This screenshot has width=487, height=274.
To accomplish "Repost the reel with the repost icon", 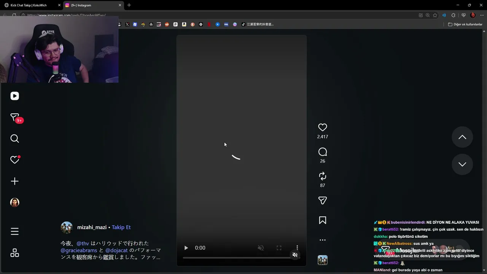I will 322,176.
